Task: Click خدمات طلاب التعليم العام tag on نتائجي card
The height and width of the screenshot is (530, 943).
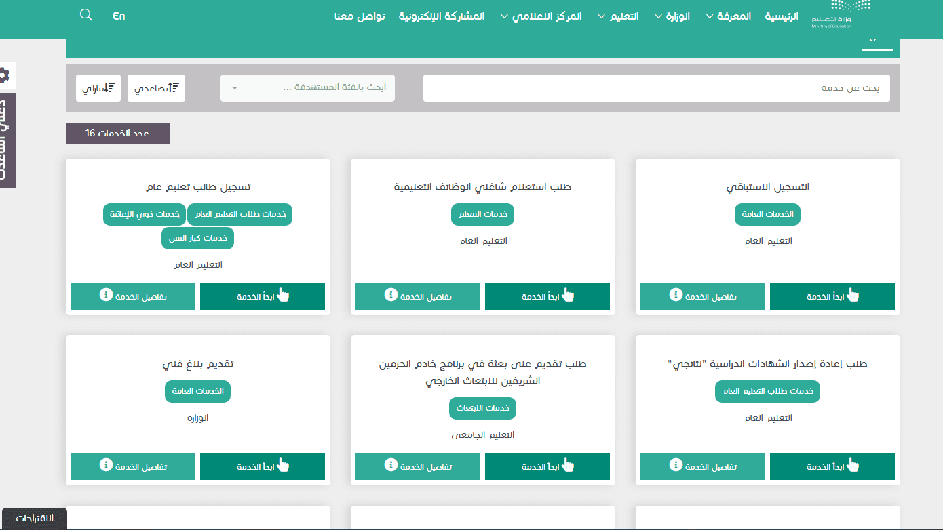Action: tap(767, 391)
